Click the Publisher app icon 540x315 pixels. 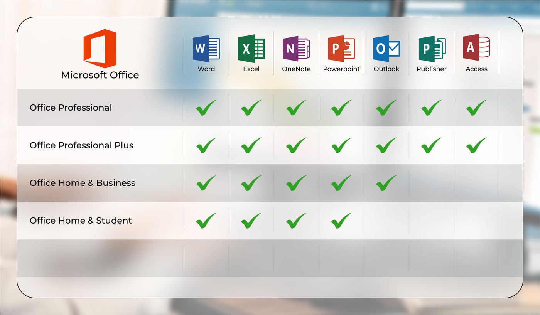432,49
